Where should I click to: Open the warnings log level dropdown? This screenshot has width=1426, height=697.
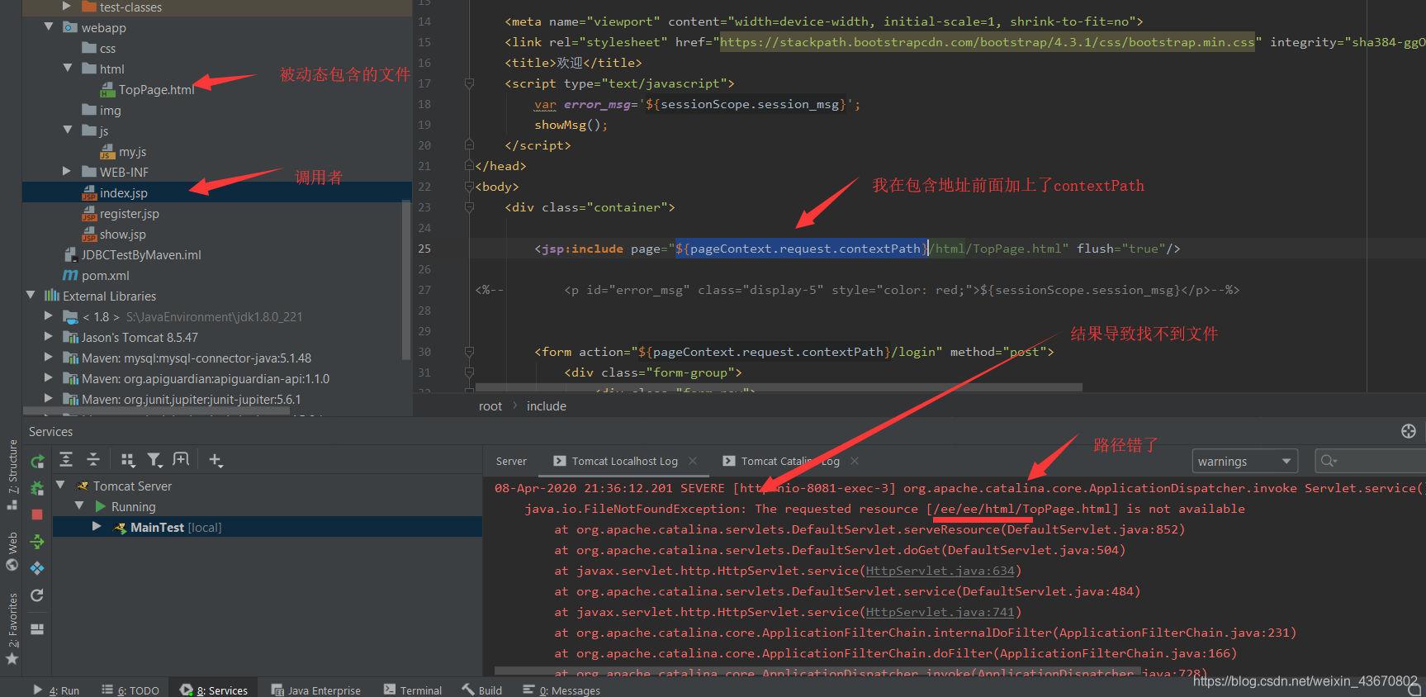tap(1244, 462)
